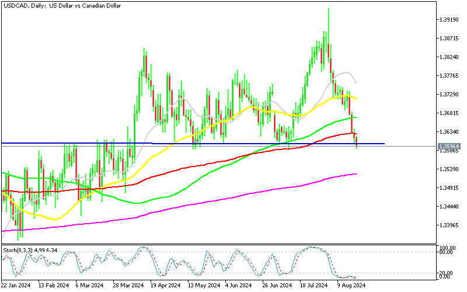Click the latest red candle at chart's right edge

click(356, 141)
